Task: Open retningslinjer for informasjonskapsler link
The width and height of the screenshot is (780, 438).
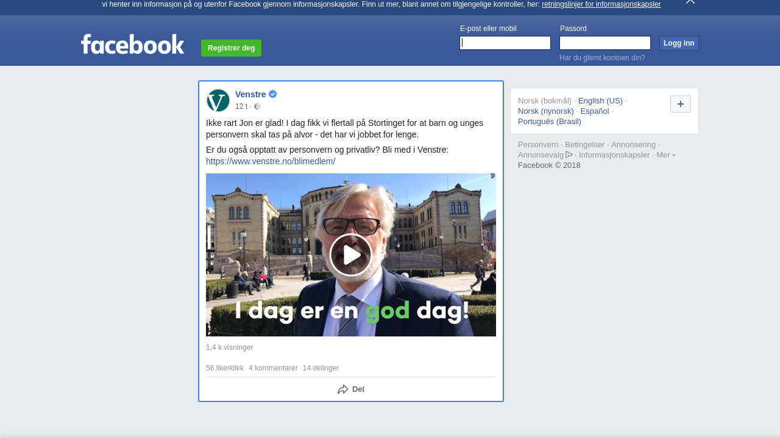Action: pos(601,4)
